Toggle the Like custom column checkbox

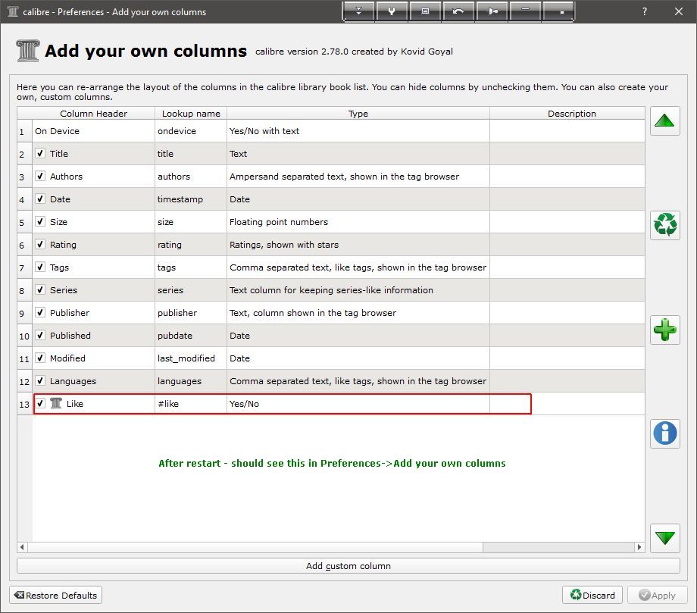[x=40, y=403]
